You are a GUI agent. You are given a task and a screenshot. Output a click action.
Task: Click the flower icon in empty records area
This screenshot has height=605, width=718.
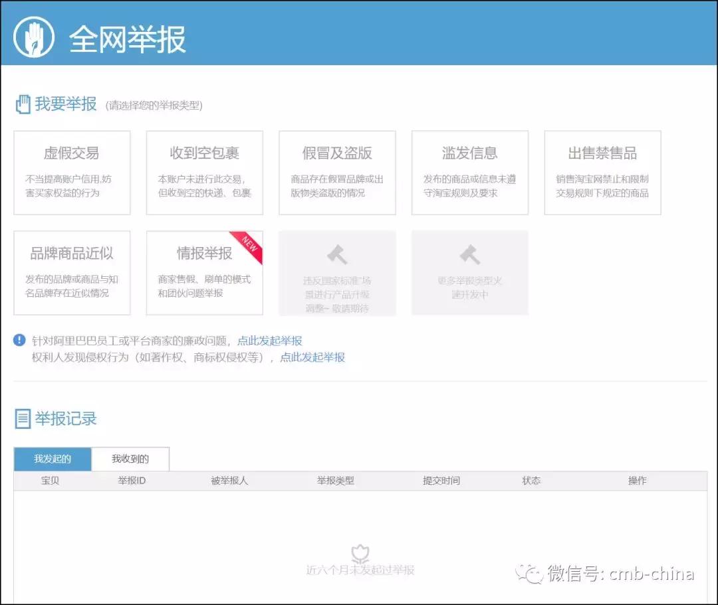[360, 553]
